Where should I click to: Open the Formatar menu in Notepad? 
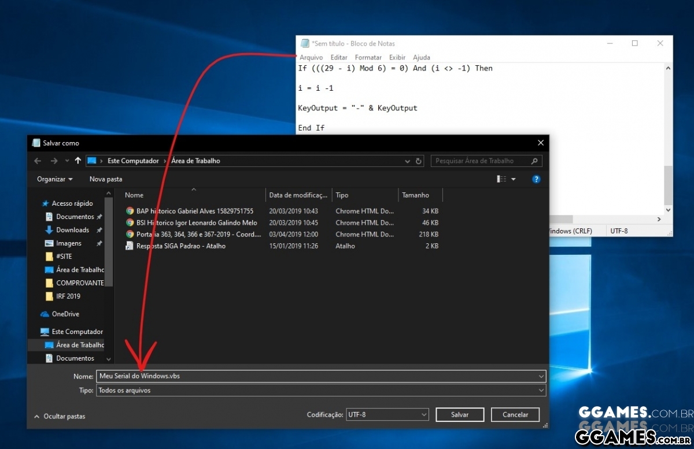click(x=368, y=57)
